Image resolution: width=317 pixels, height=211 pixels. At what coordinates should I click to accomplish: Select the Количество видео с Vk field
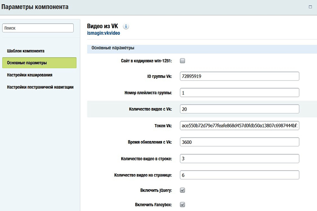point(239,109)
